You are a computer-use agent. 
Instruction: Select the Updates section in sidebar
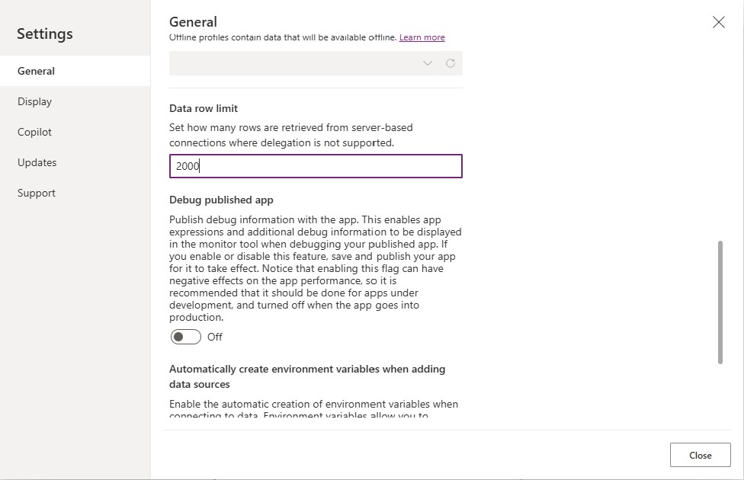[x=36, y=162]
